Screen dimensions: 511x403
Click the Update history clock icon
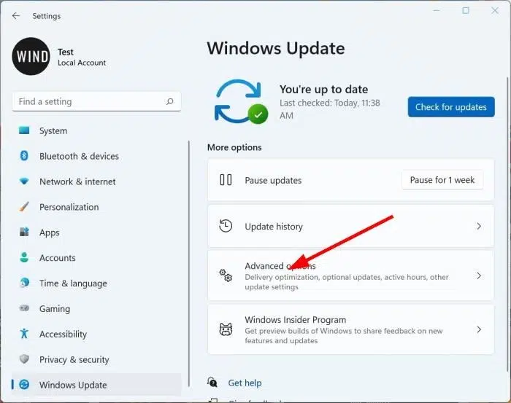[x=226, y=226]
